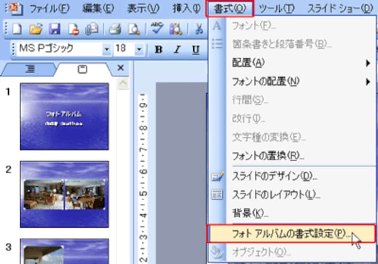This screenshot has height=264, width=378.
Task: Click the Email attachment icon
Action: click(91, 29)
